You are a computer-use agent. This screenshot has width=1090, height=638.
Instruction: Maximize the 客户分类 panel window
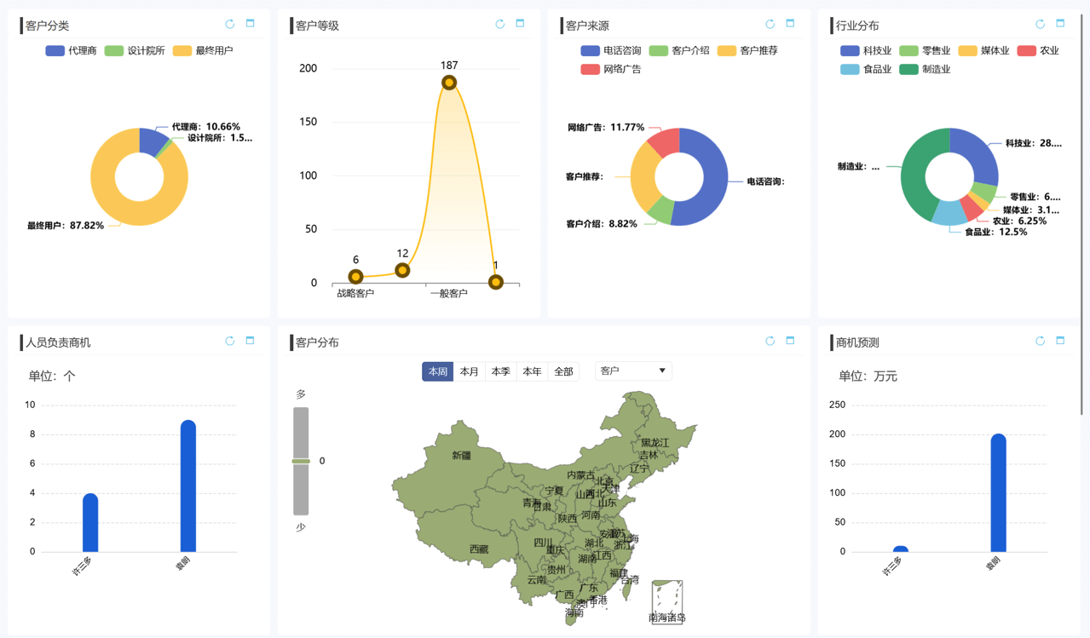(x=251, y=24)
